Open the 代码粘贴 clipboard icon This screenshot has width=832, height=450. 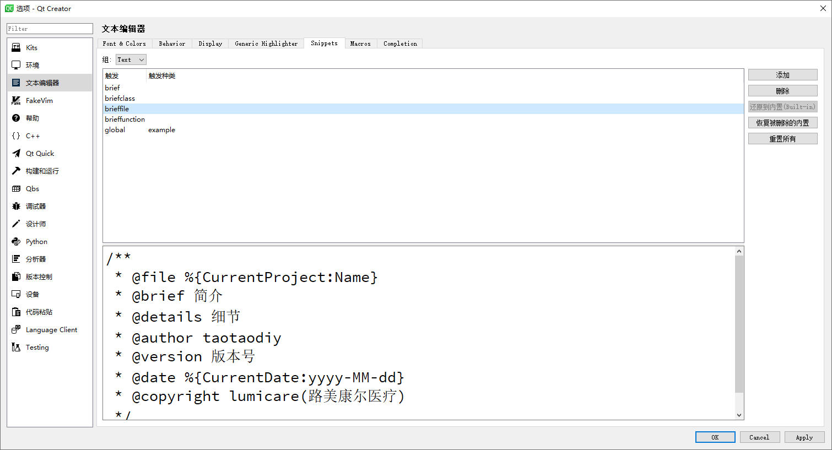point(16,312)
